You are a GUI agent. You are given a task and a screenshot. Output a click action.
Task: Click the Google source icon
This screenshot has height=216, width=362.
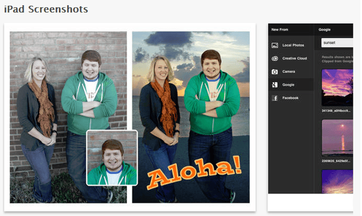pyautogui.click(x=275, y=84)
